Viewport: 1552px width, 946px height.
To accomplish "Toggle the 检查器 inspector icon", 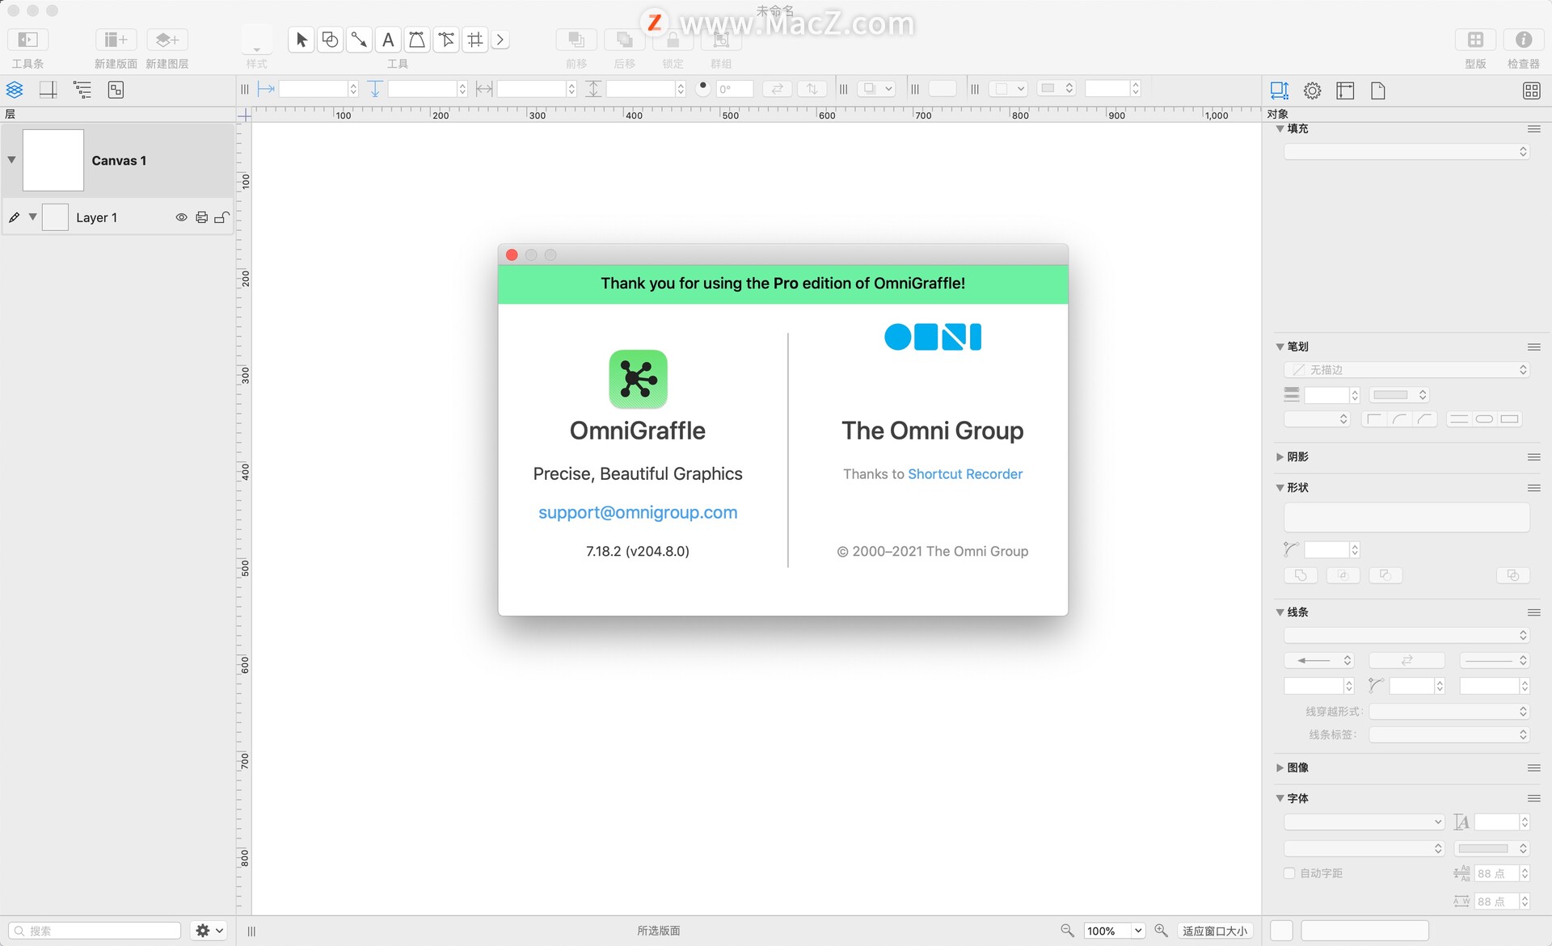I will 1524,40.
